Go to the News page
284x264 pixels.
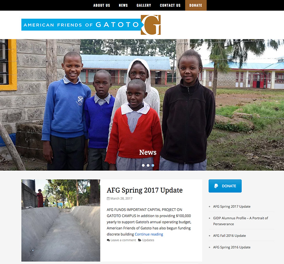click(x=123, y=5)
